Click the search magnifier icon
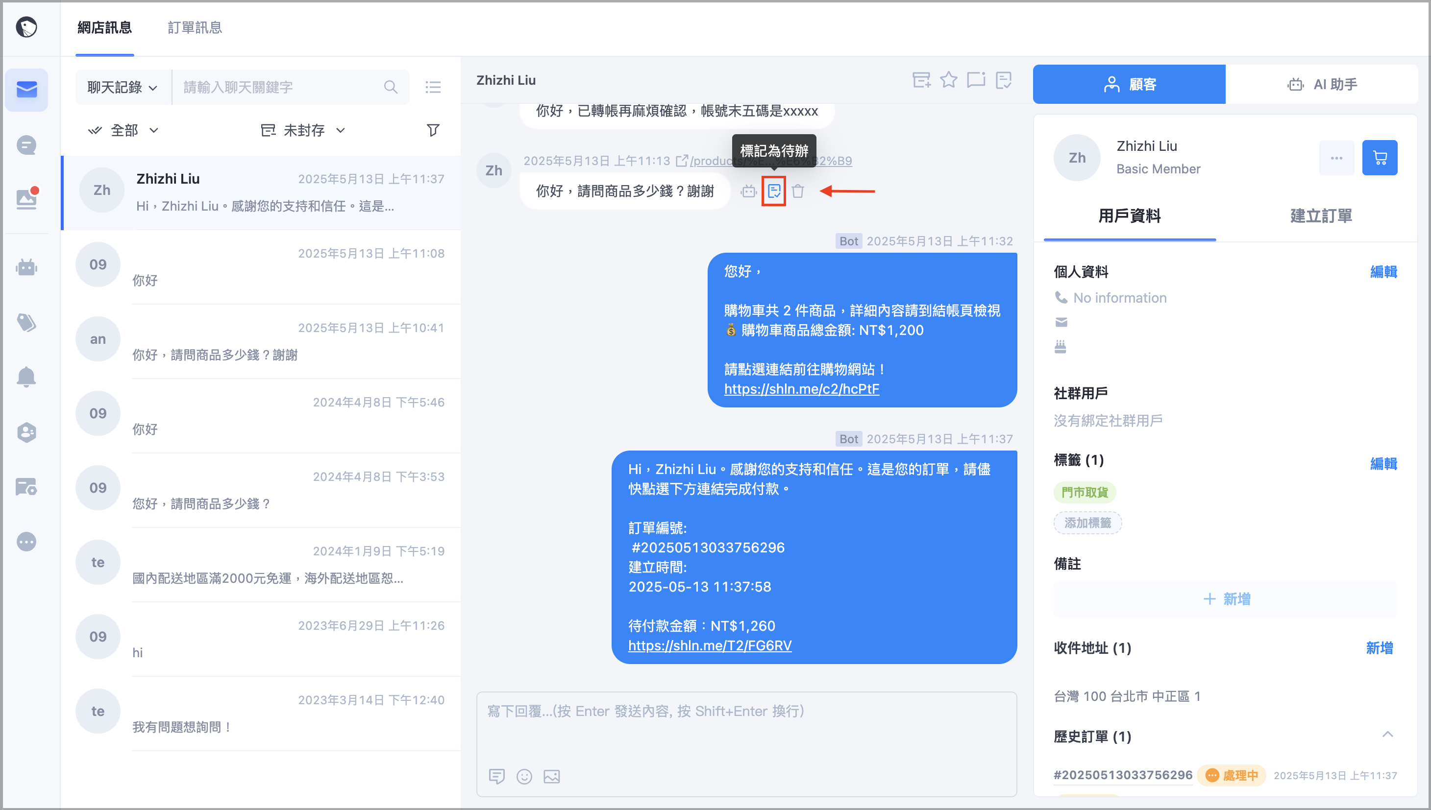1431x810 pixels. click(391, 87)
